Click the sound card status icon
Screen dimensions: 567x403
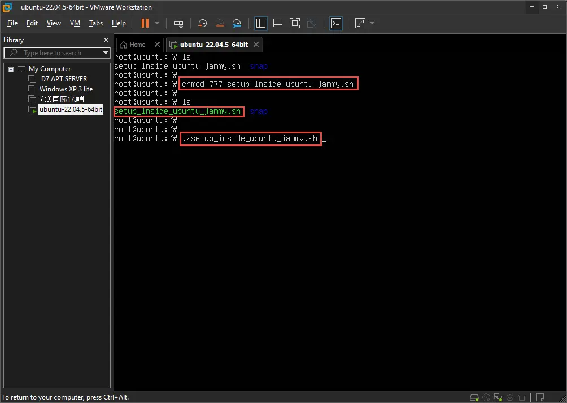point(510,397)
